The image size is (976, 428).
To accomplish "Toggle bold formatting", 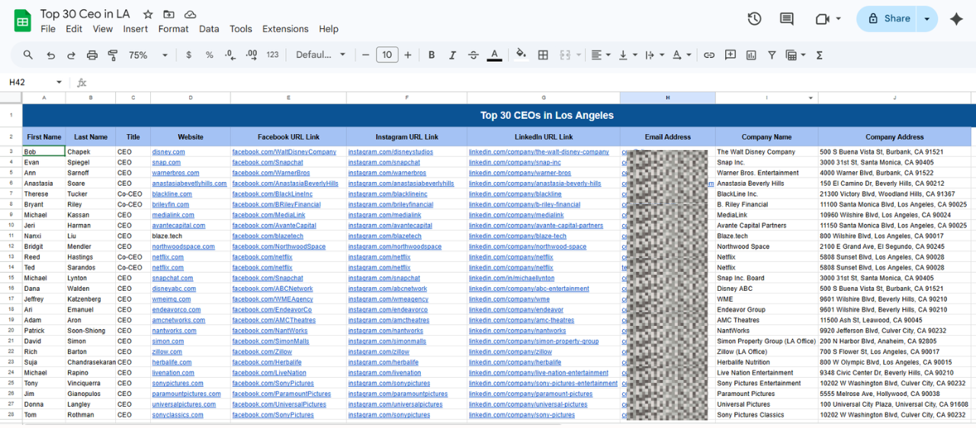I will pyautogui.click(x=432, y=55).
